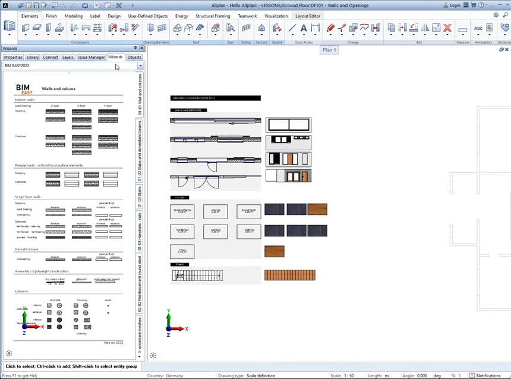Switch to the Layers palette tab
The width and height of the screenshot is (511, 379).
pyautogui.click(x=68, y=57)
